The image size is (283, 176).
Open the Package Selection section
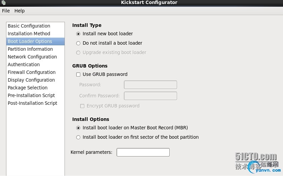(28, 88)
